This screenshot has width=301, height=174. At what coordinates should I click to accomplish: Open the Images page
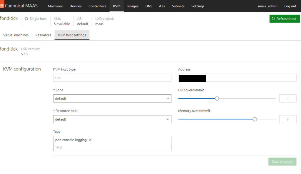133,6
